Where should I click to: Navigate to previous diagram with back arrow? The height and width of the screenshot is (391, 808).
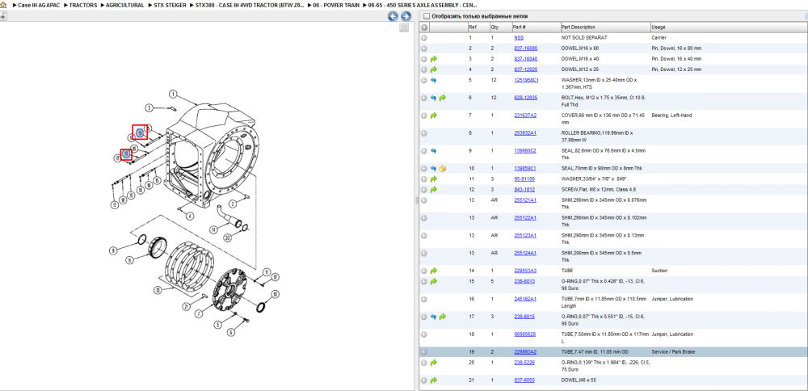click(393, 16)
